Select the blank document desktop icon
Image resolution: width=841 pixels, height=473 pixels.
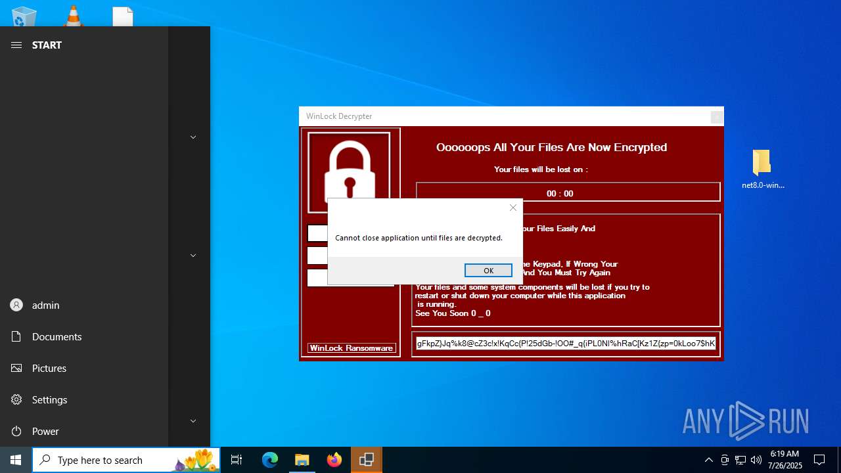pos(123,16)
